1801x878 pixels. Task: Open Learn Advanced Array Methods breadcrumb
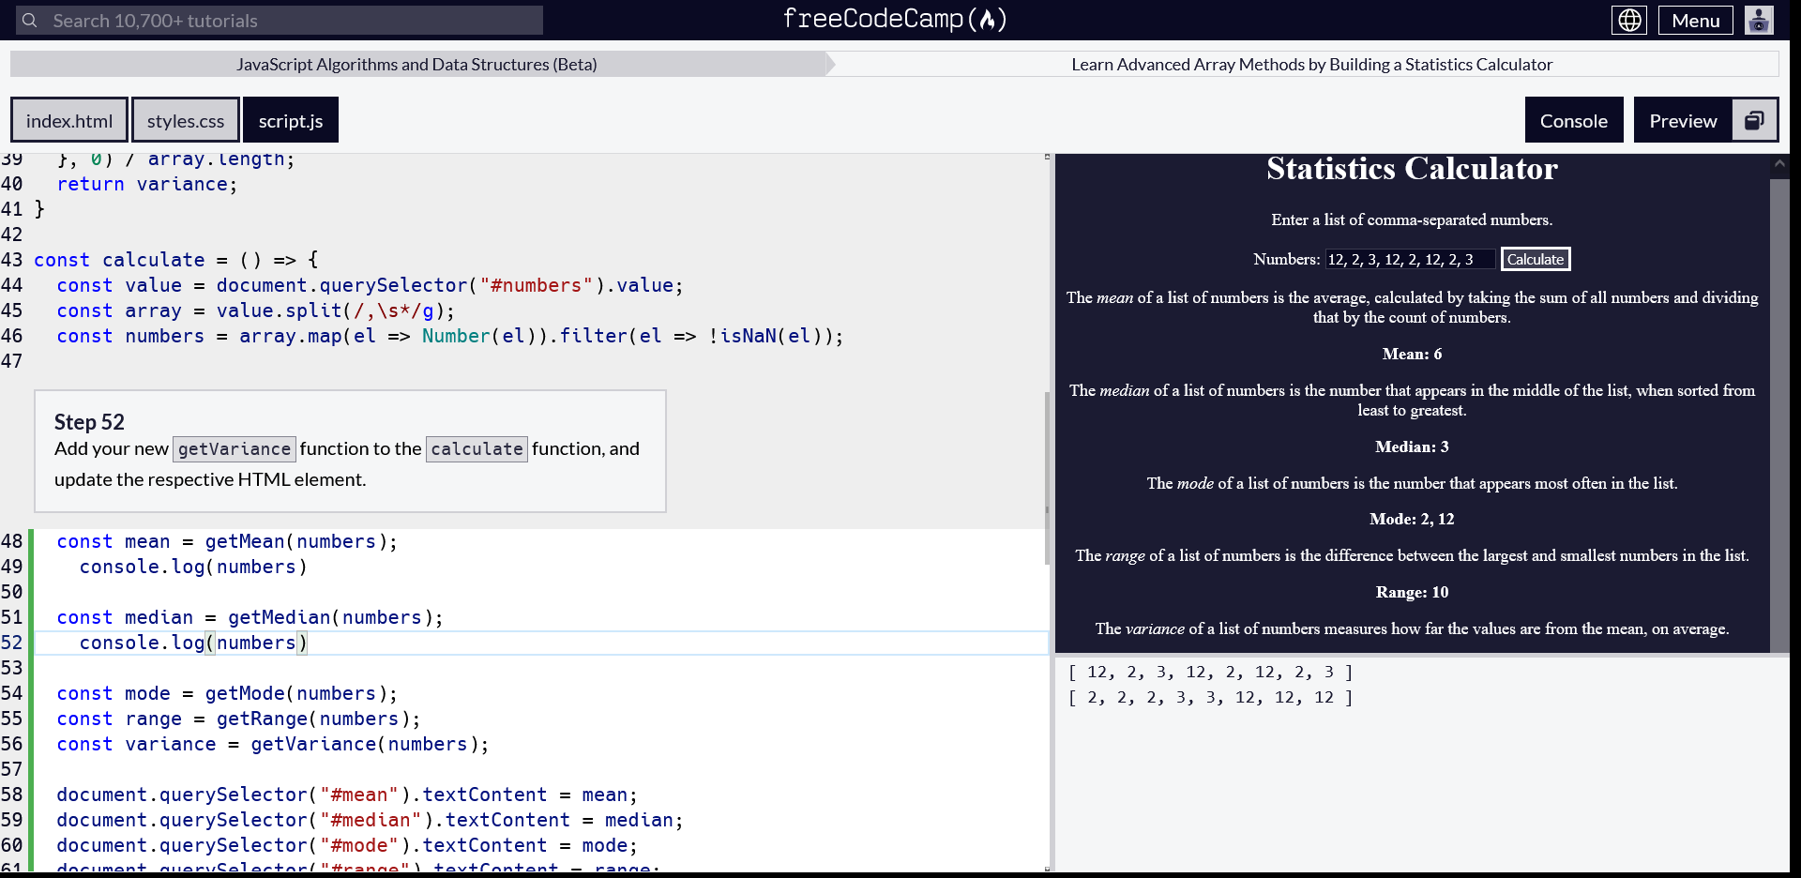point(1311,64)
